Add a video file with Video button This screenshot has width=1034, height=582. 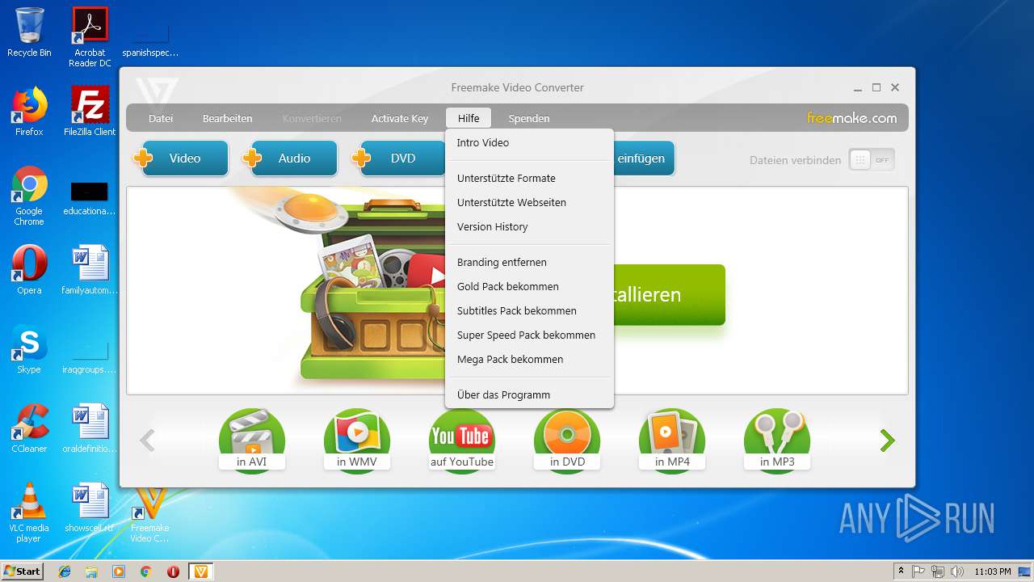pyautogui.click(x=181, y=158)
